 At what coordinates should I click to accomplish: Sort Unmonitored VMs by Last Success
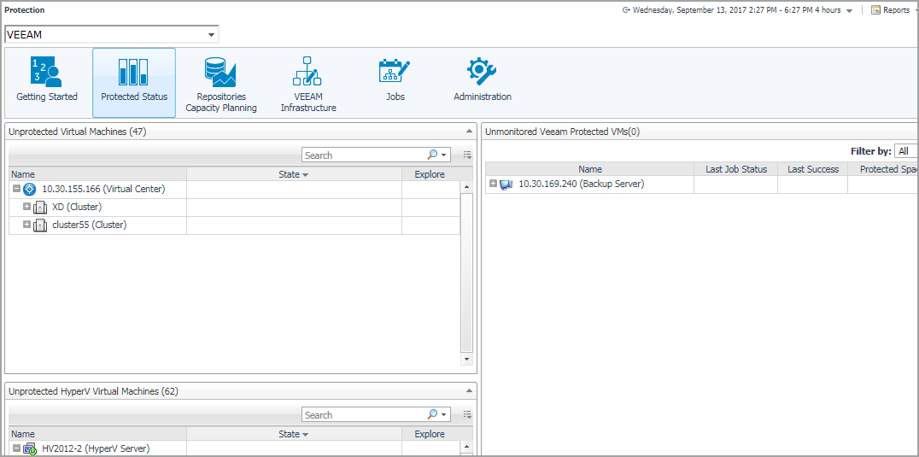pos(813,169)
